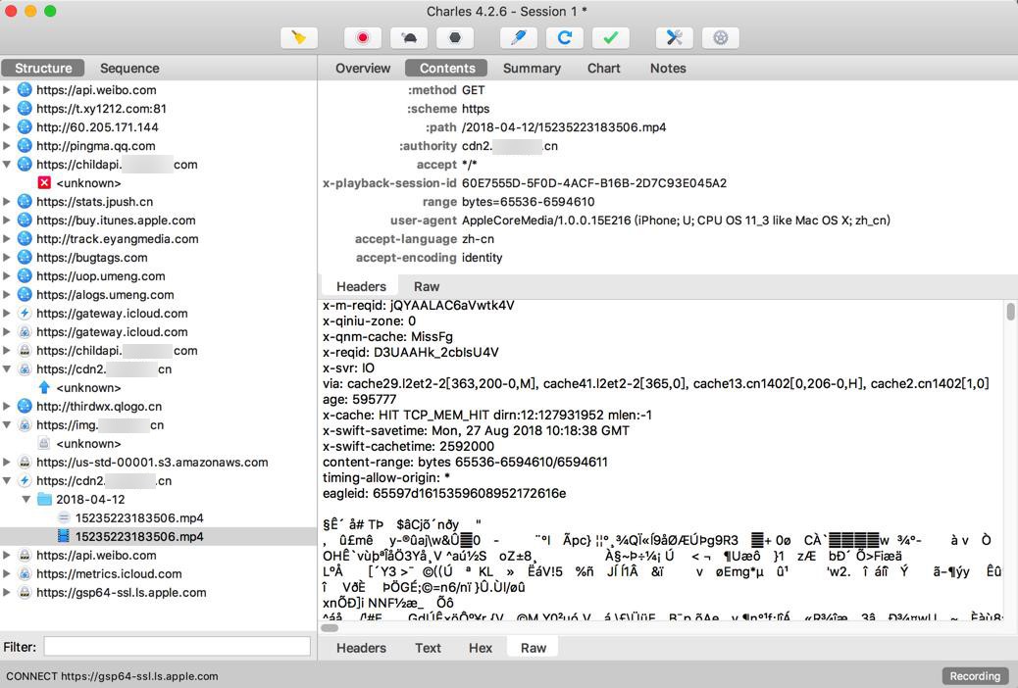
Task: Select the red error unknown request icon
Action: (44, 183)
